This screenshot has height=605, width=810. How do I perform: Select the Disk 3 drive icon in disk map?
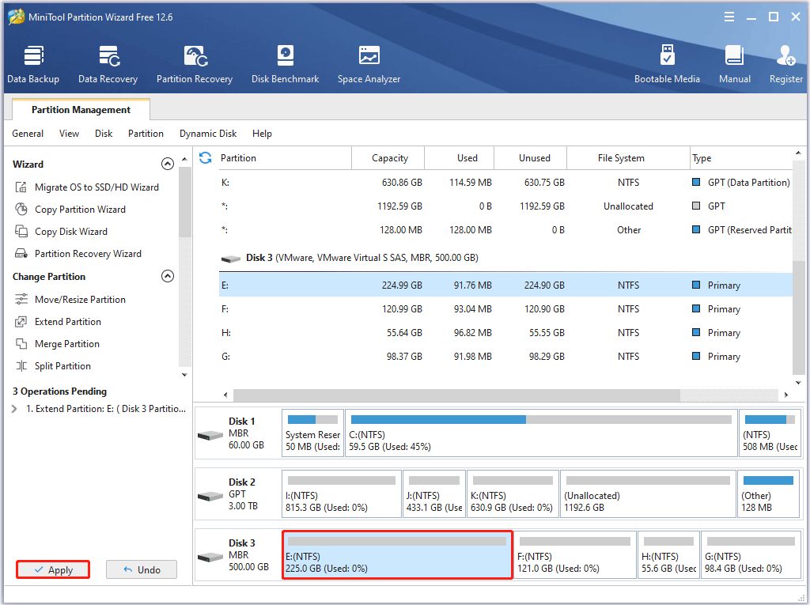(x=210, y=557)
